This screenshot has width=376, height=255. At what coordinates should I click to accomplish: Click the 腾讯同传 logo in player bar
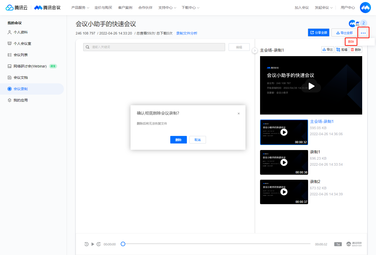click(354, 244)
